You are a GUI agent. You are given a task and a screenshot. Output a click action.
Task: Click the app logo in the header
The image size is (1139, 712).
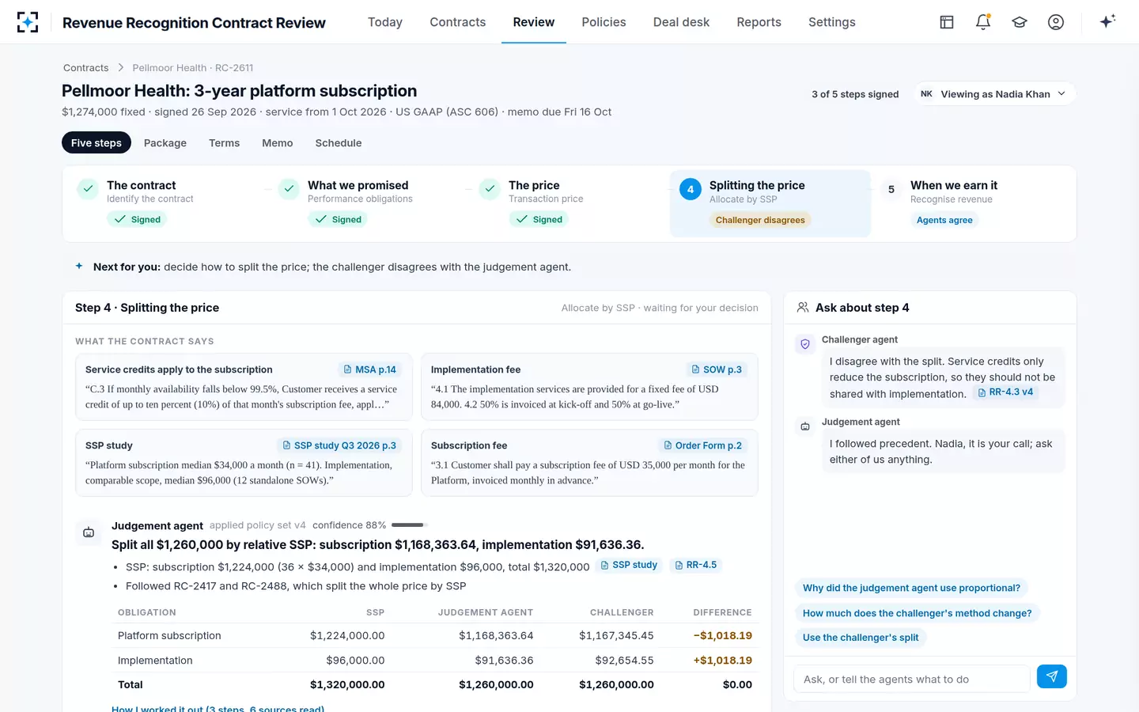click(28, 22)
